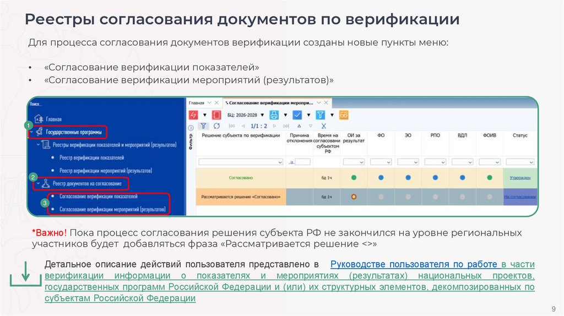Open dropdown arrow next to checkmark icon

pos(308,115)
